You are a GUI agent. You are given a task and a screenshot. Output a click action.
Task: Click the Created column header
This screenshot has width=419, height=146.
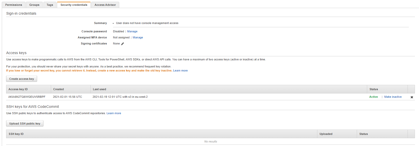(x=58, y=89)
